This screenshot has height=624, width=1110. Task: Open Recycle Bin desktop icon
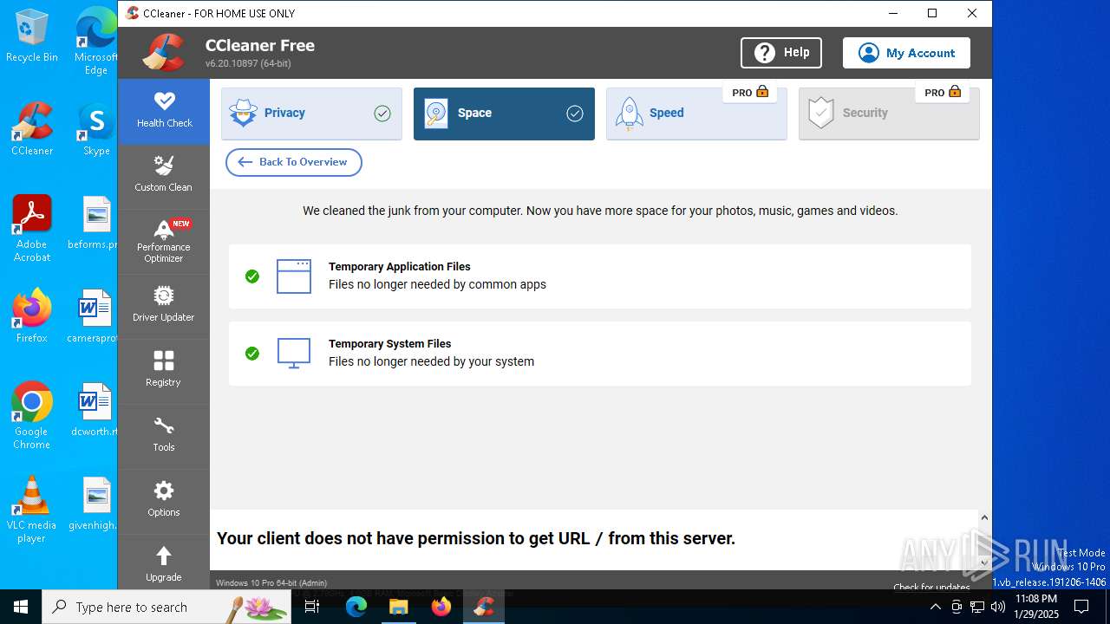point(32,36)
